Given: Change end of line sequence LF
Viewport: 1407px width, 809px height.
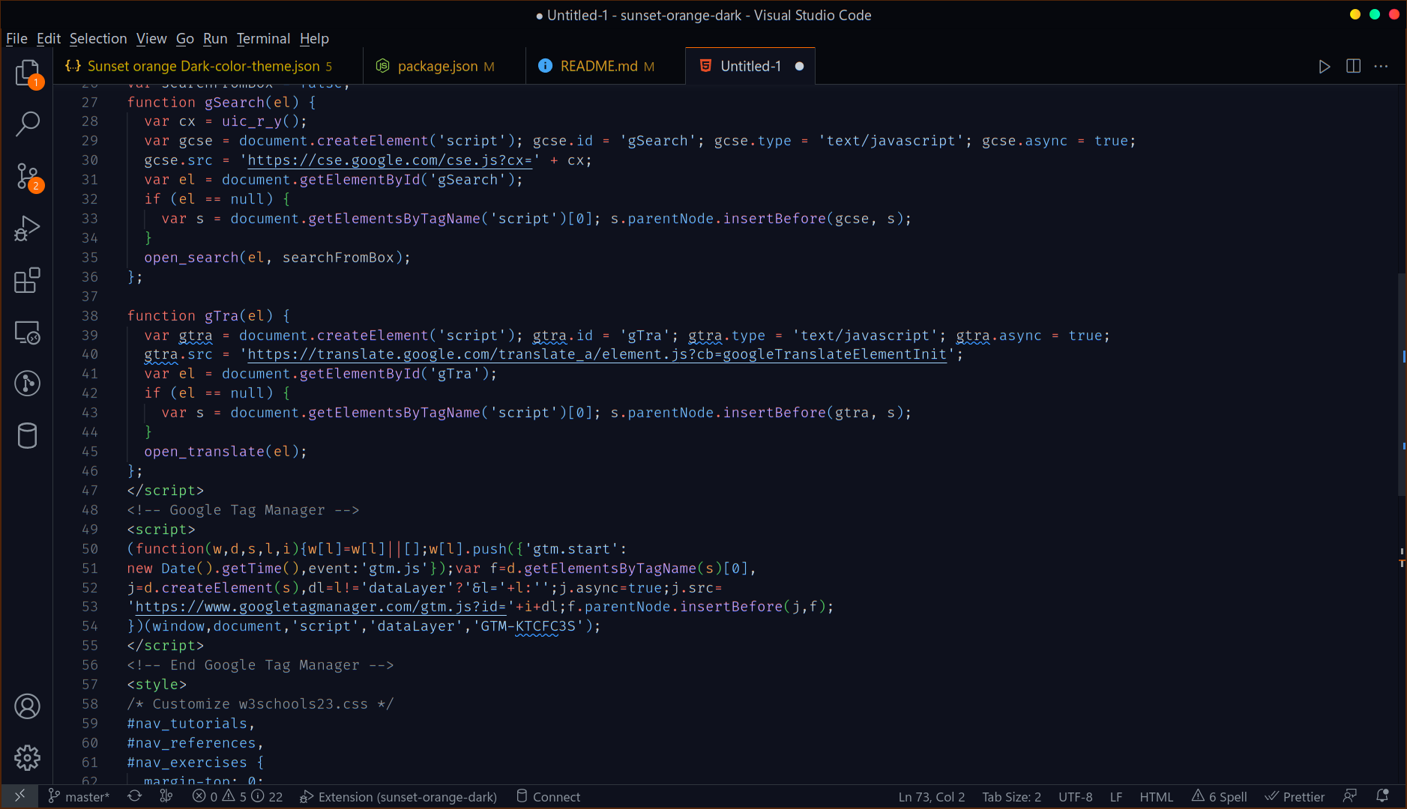Looking at the screenshot, I should tap(1115, 796).
